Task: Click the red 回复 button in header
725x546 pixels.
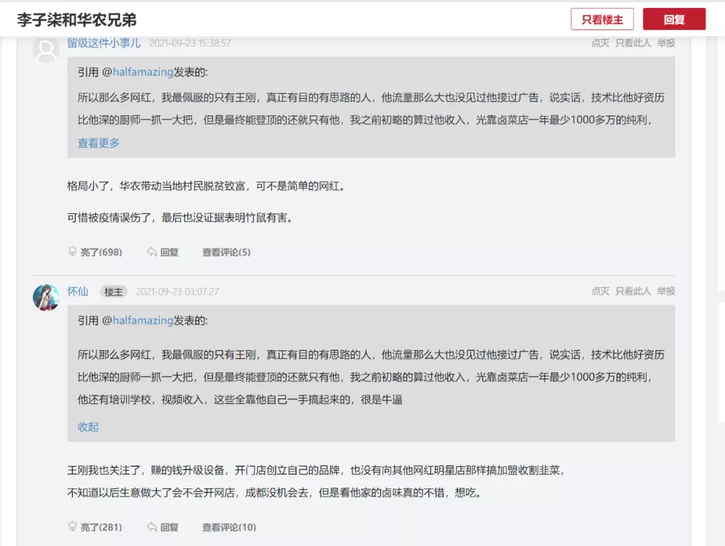Action: point(674,19)
